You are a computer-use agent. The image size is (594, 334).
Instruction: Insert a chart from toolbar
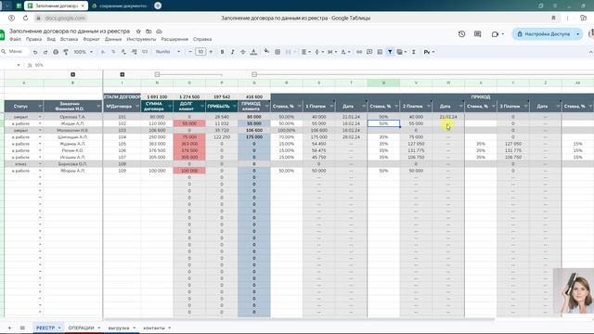[x=380, y=52]
